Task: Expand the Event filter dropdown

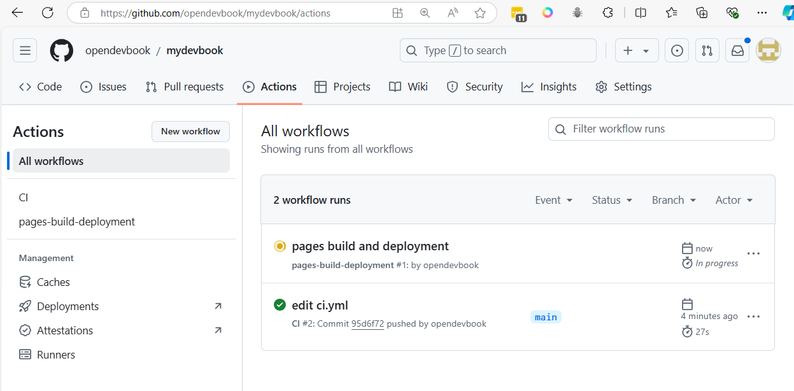Action: point(553,200)
